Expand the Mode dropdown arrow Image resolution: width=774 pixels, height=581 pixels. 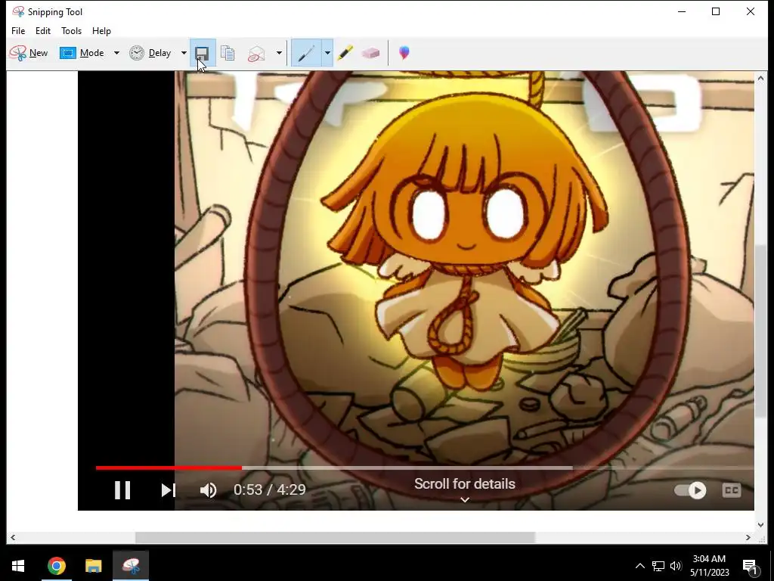(116, 53)
